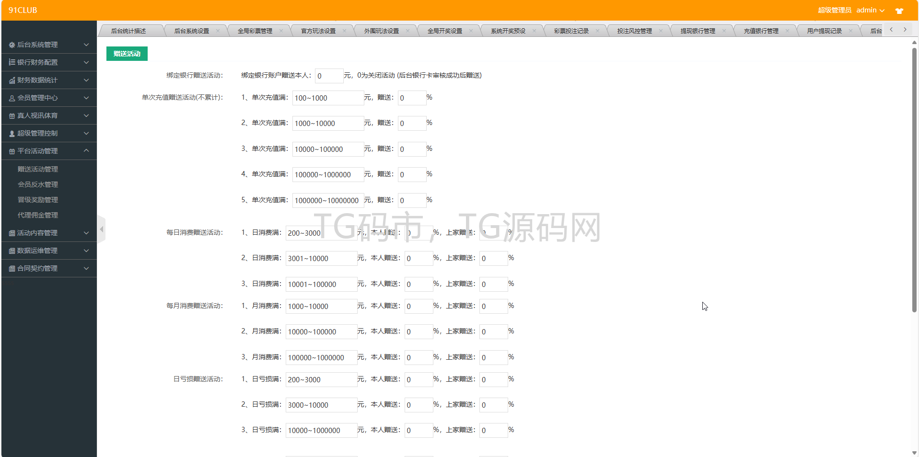Focus the 3001~10000 daily consumption field
919x457 pixels.
(x=322, y=258)
